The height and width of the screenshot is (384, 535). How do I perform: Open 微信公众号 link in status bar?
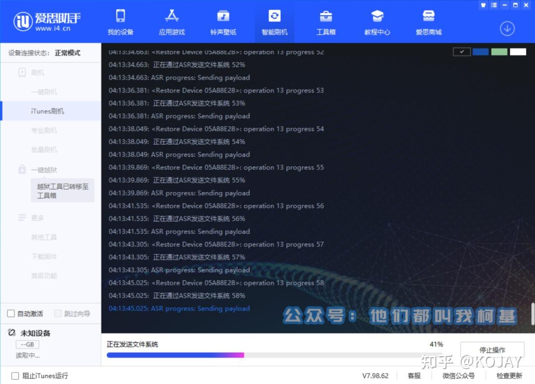pos(459,376)
